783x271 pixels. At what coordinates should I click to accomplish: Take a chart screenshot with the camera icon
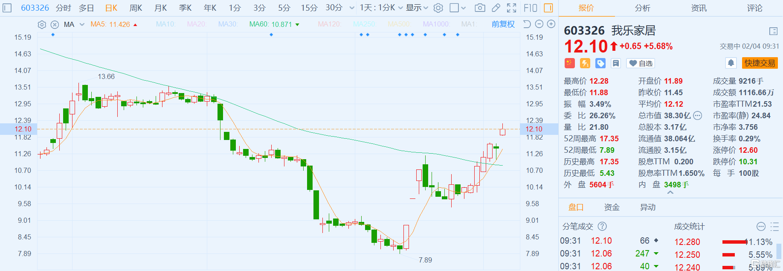[480, 8]
